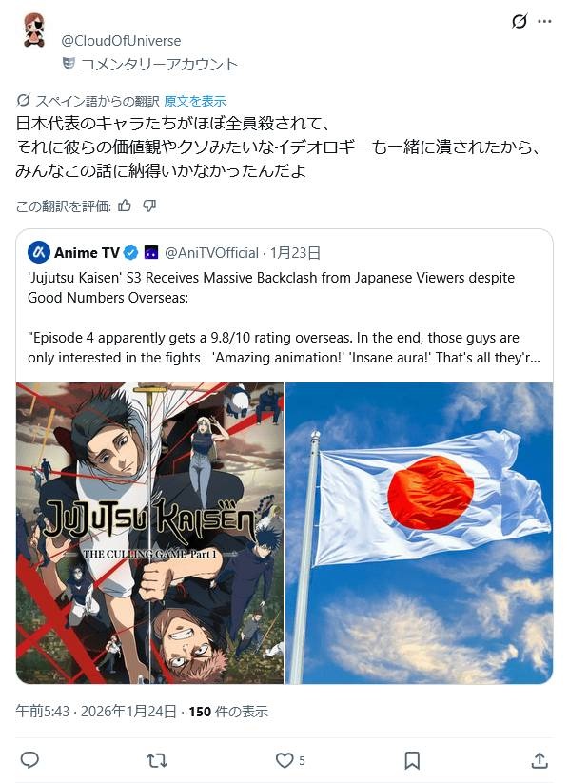Open the Jujutsu Kaisen poster image
The width and height of the screenshot is (569, 783).
click(x=150, y=533)
